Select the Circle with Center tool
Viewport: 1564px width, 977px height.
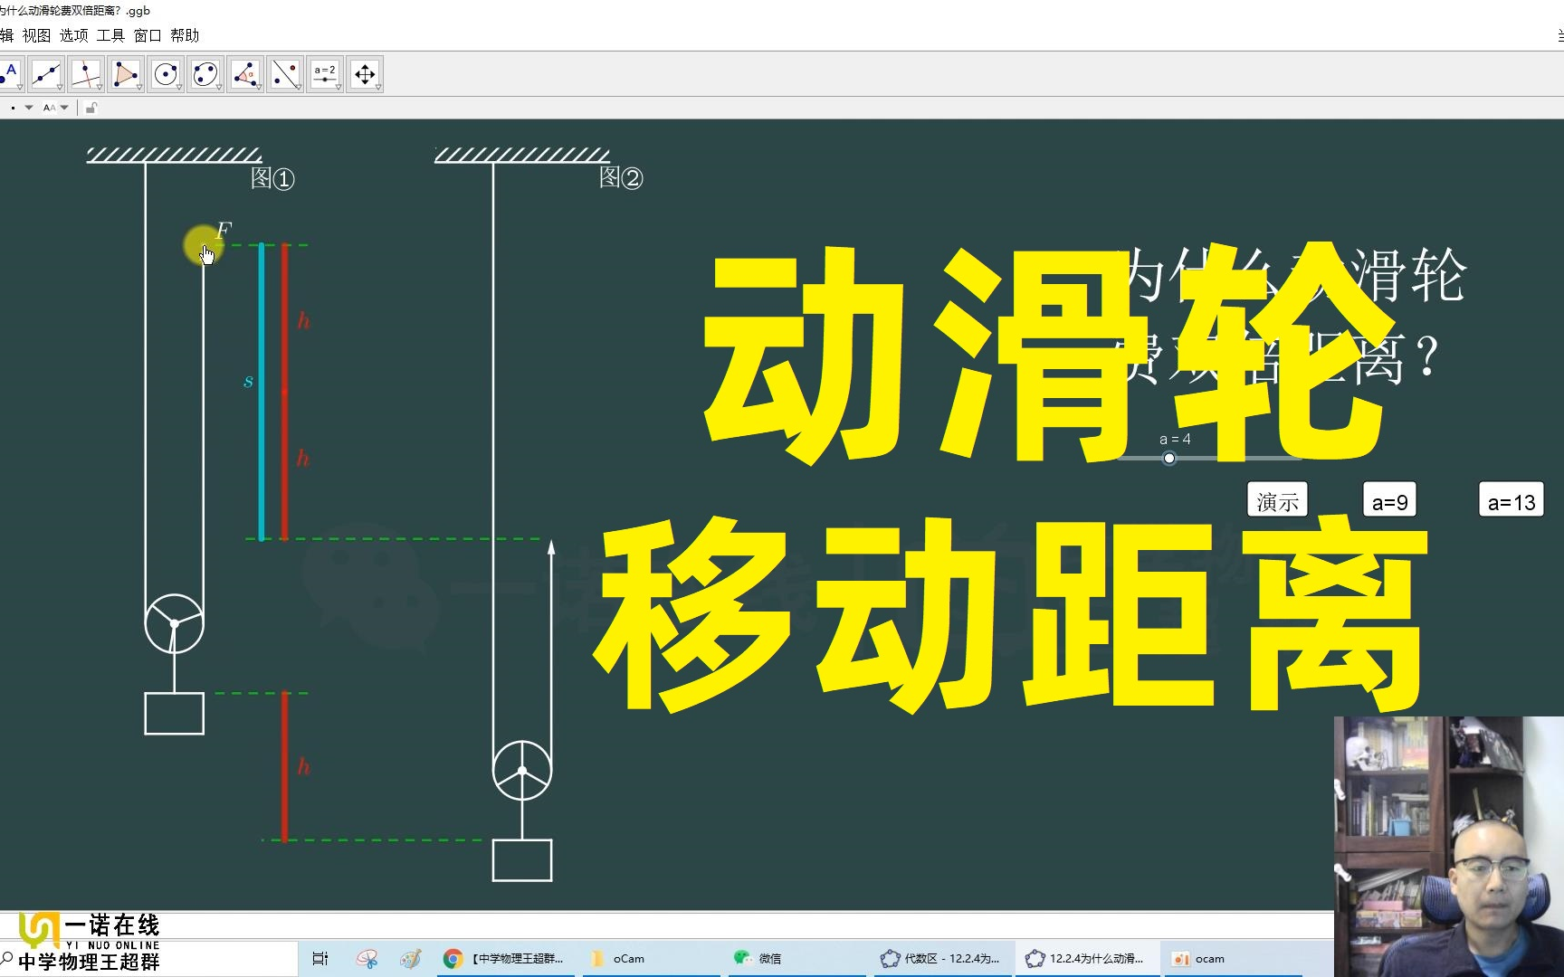[x=165, y=73]
